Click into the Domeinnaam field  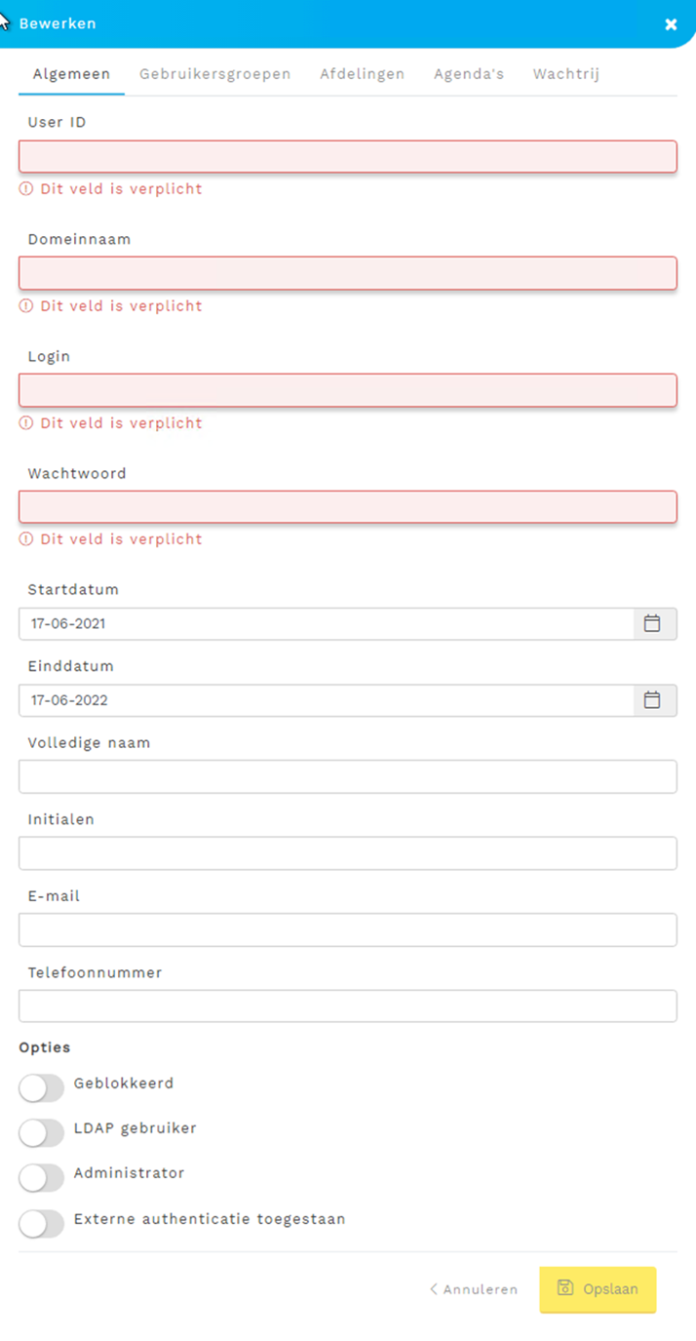347,274
